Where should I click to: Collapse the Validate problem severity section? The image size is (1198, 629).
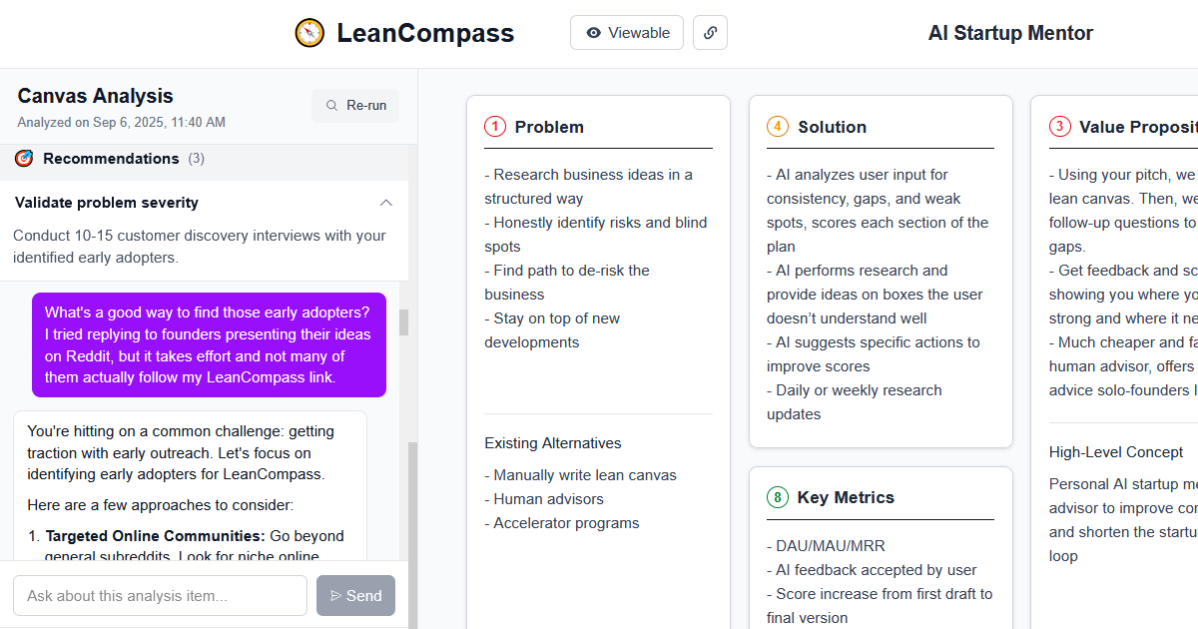pyautogui.click(x=385, y=202)
